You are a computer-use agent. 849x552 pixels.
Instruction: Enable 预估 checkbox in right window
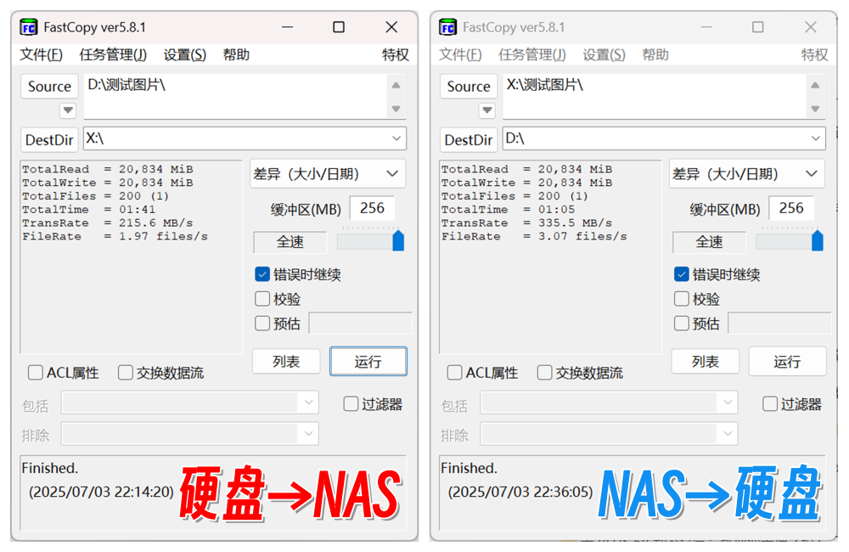pos(681,324)
